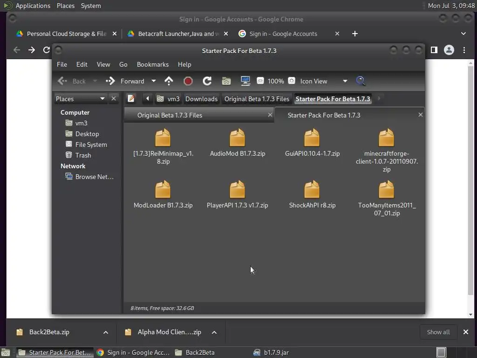Screen dimensions: 477x358
Task: Open the Icon View mode dropdown
Action: [x=324, y=81]
